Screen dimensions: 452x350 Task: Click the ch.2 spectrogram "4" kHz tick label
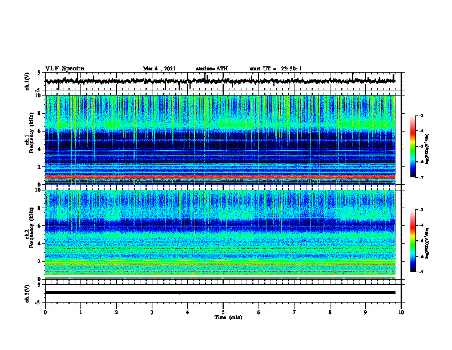pyautogui.click(x=39, y=244)
